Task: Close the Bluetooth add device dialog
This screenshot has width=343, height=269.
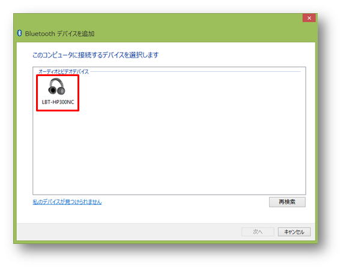Action: point(309,18)
